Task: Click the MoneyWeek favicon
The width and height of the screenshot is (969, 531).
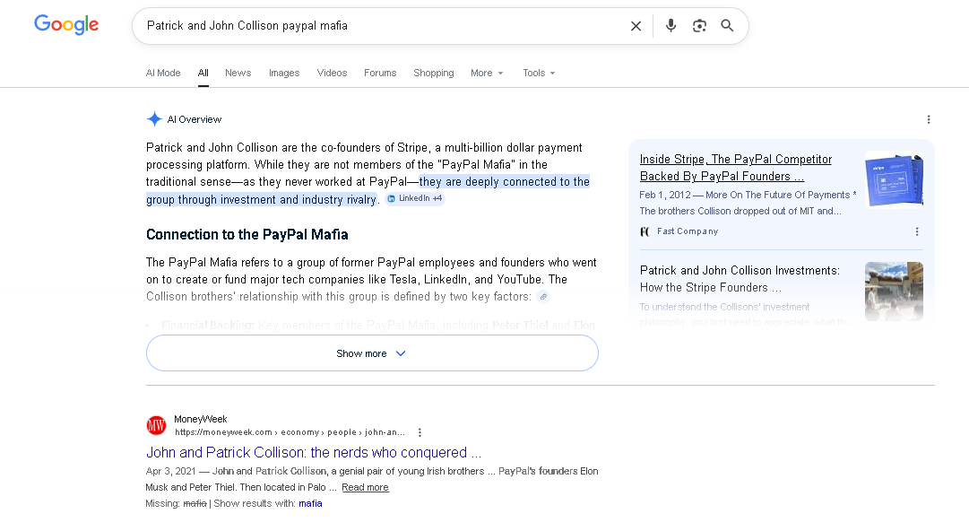Action: point(156,425)
